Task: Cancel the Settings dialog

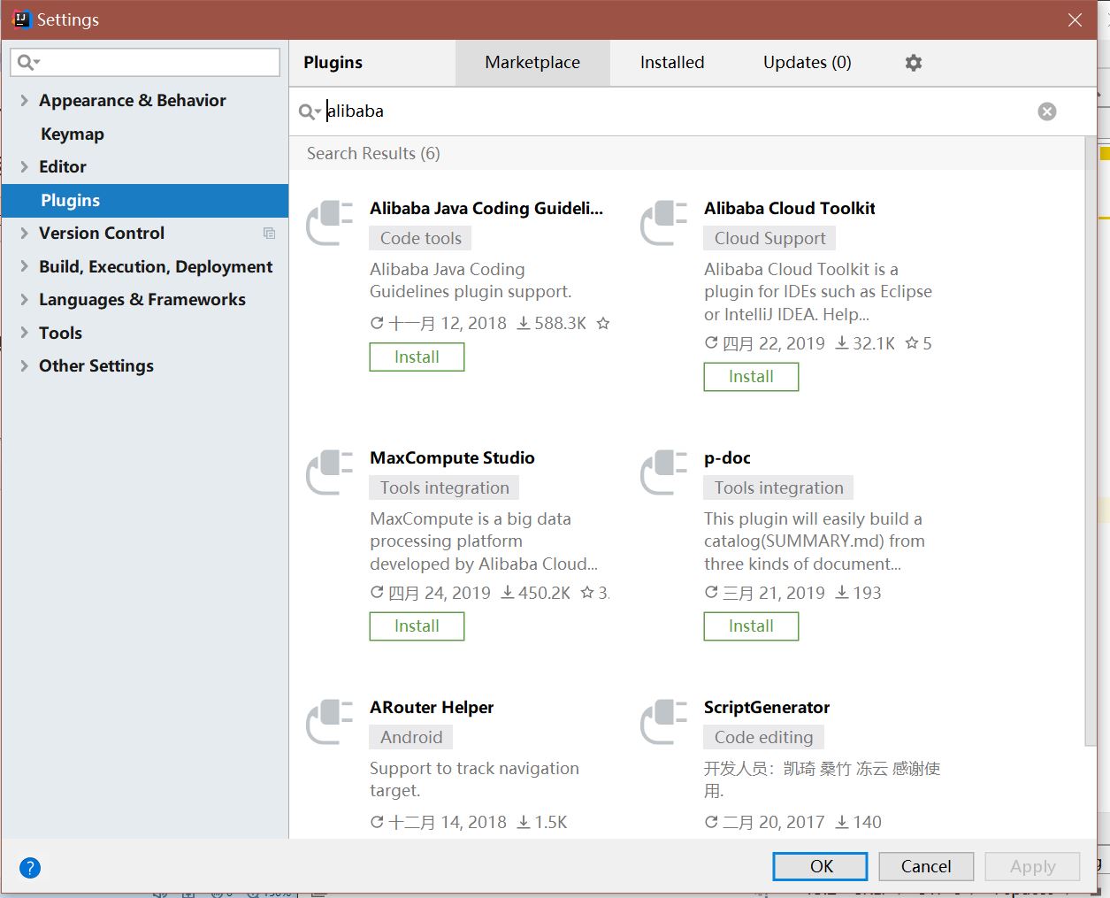Action: [926, 867]
